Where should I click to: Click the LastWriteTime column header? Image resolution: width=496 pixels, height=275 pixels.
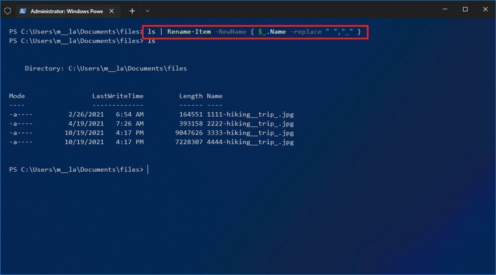tap(118, 96)
